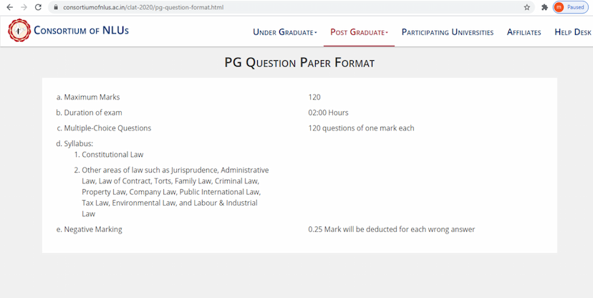Bookmark this page with star icon
Screen dimensions: 593x298
(527, 7)
